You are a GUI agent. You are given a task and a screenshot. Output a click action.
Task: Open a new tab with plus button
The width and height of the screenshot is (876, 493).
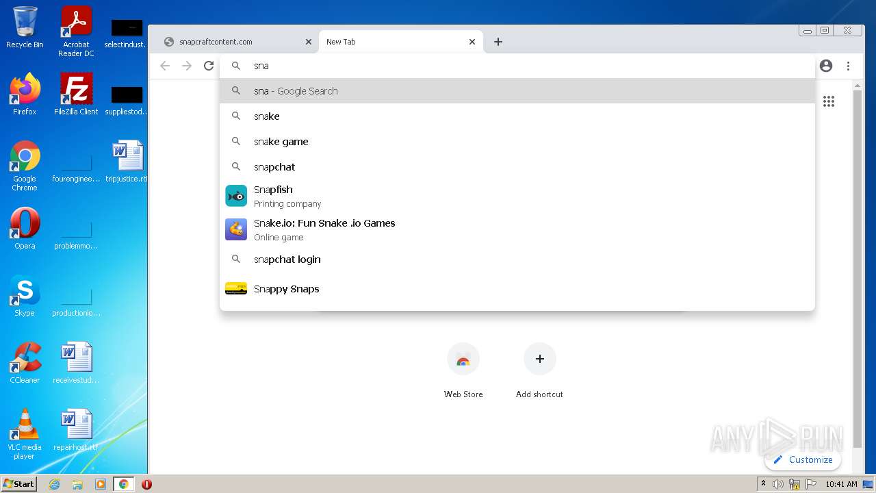click(498, 42)
